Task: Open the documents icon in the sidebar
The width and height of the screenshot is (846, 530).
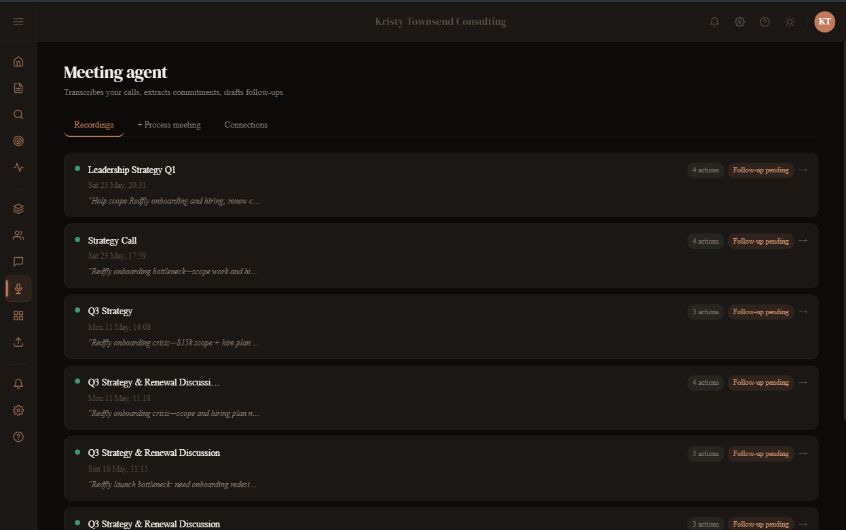Action: click(x=18, y=88)
